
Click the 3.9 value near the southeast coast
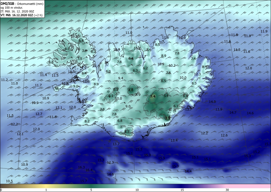click(168, 118)
